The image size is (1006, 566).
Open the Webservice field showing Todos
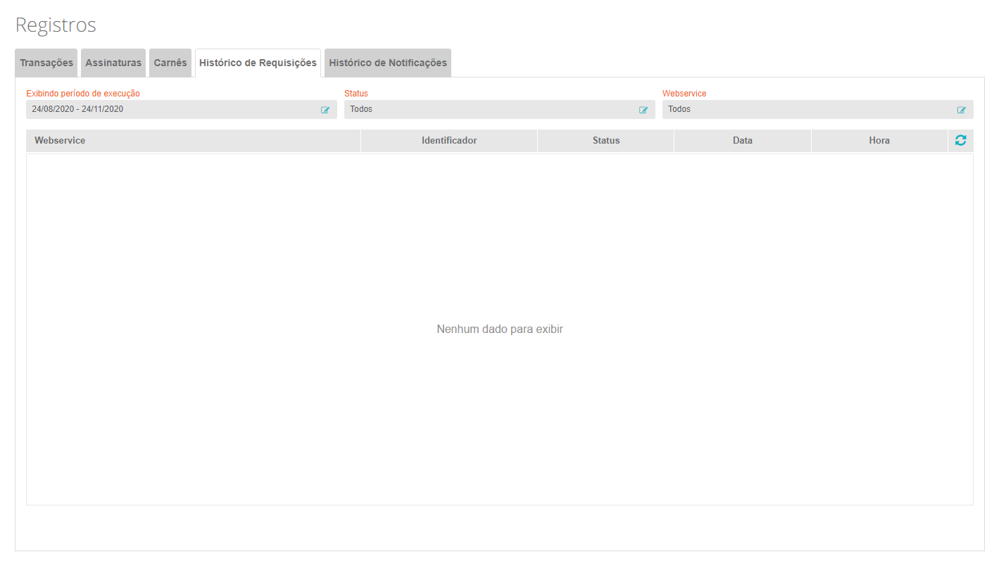coord(818,109)
